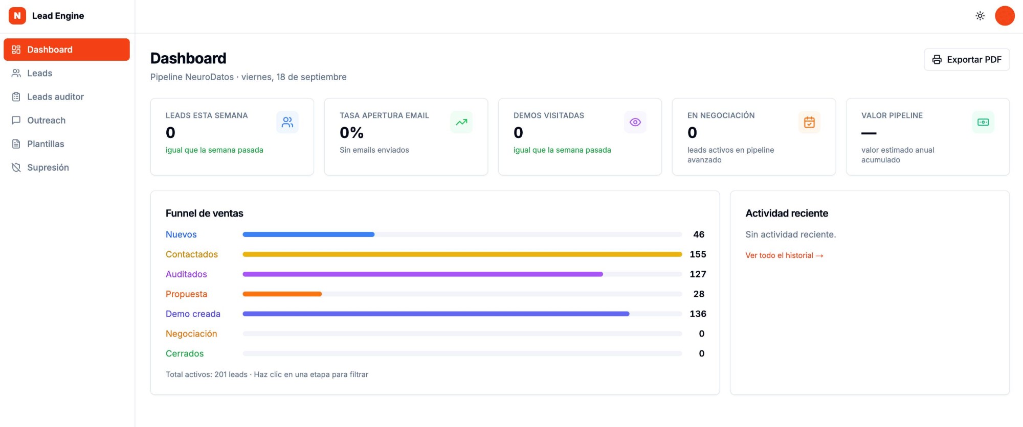Click the blue Nuevos progress bar
This screenshot has height=427, width=1023.
click(x=308, y=234)
